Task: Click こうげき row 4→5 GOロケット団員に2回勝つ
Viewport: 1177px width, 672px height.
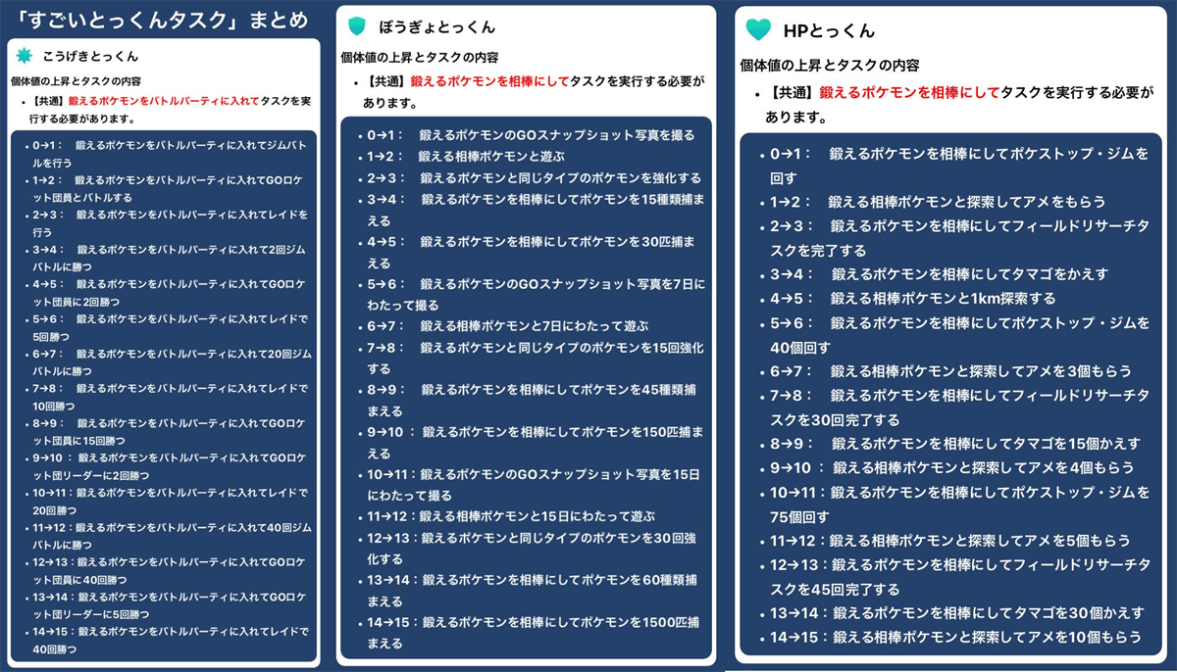Action: (169, 294)
